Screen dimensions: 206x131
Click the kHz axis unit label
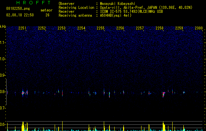tap(3, 27)
